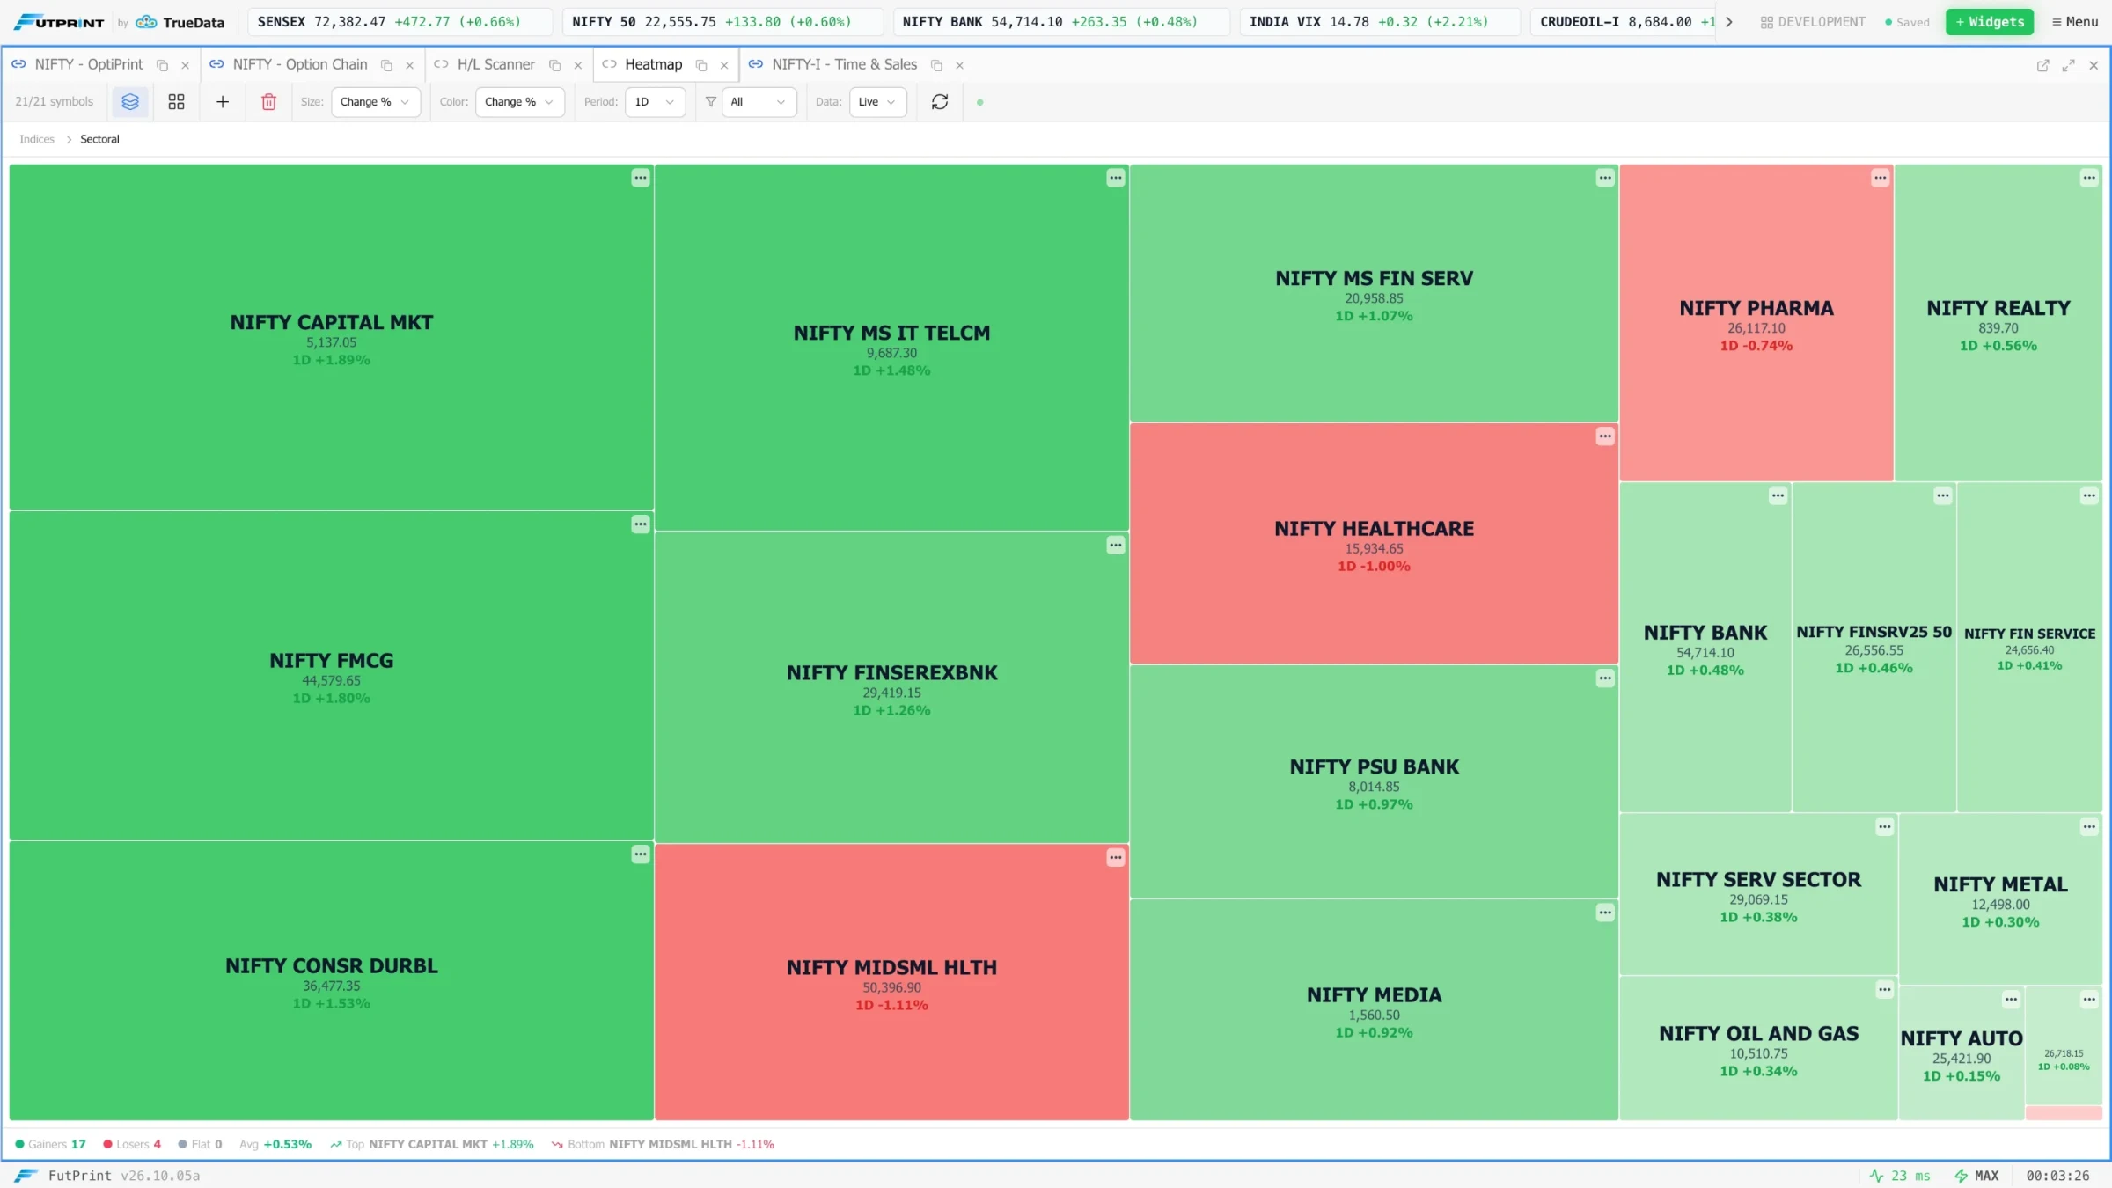Click the filter funnel icon

tap(711, 102)
